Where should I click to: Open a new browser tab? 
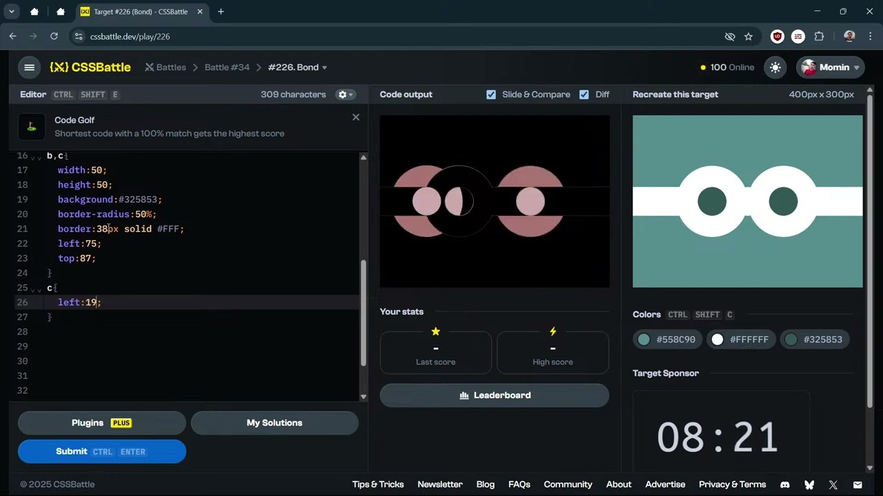[221, 12]
